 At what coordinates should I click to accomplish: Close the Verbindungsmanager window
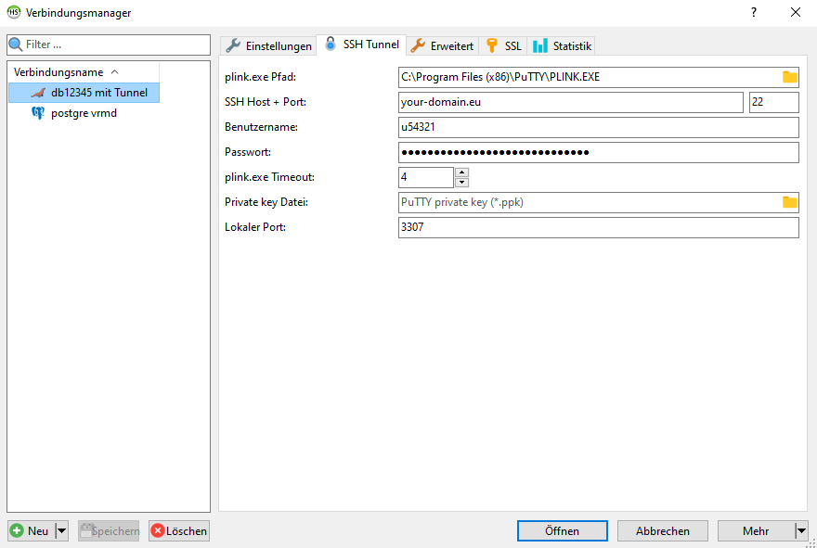(x=795, y=12)
